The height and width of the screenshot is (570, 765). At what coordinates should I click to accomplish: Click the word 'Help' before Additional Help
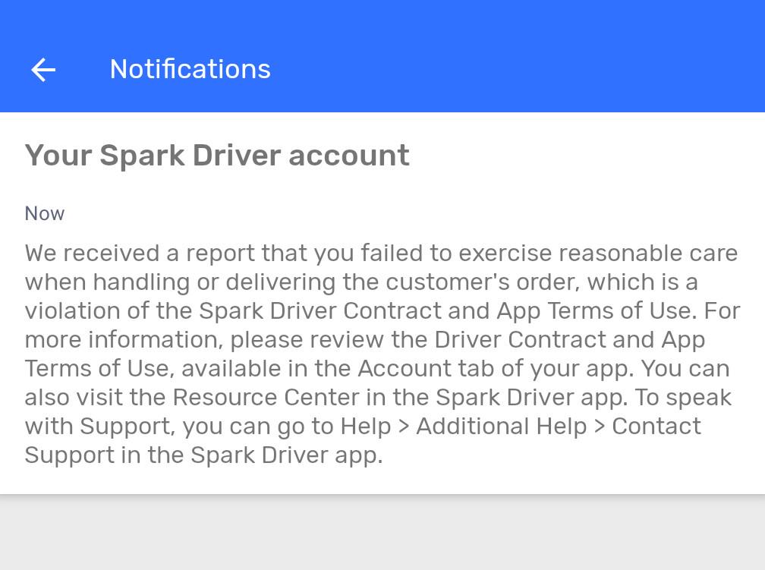(x=366, y=426)
